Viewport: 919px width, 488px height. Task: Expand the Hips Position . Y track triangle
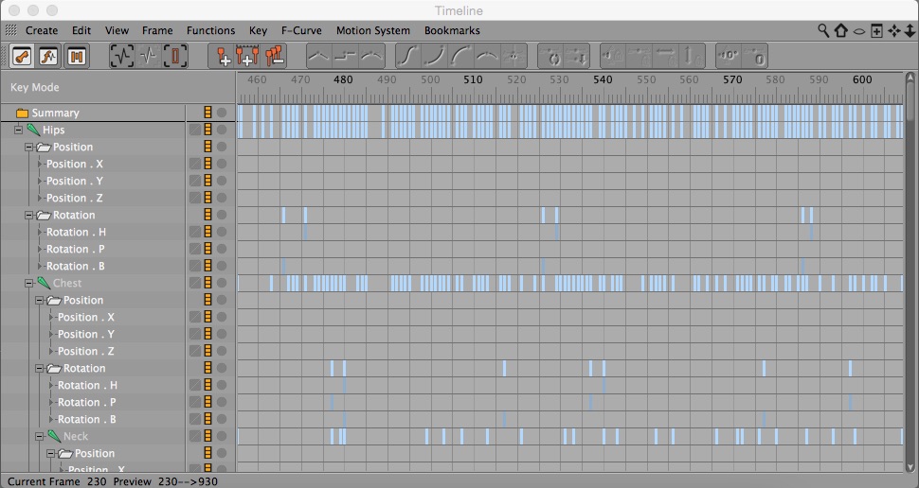(x=41, y=181)
